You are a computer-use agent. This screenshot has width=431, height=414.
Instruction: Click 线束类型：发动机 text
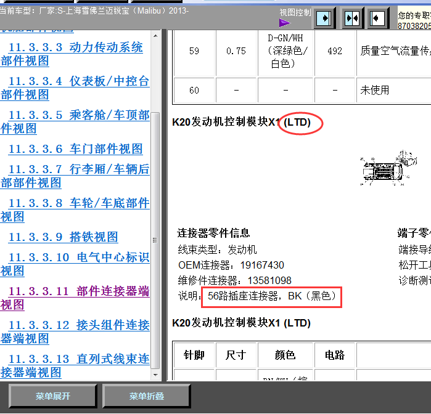click(217, 250)
